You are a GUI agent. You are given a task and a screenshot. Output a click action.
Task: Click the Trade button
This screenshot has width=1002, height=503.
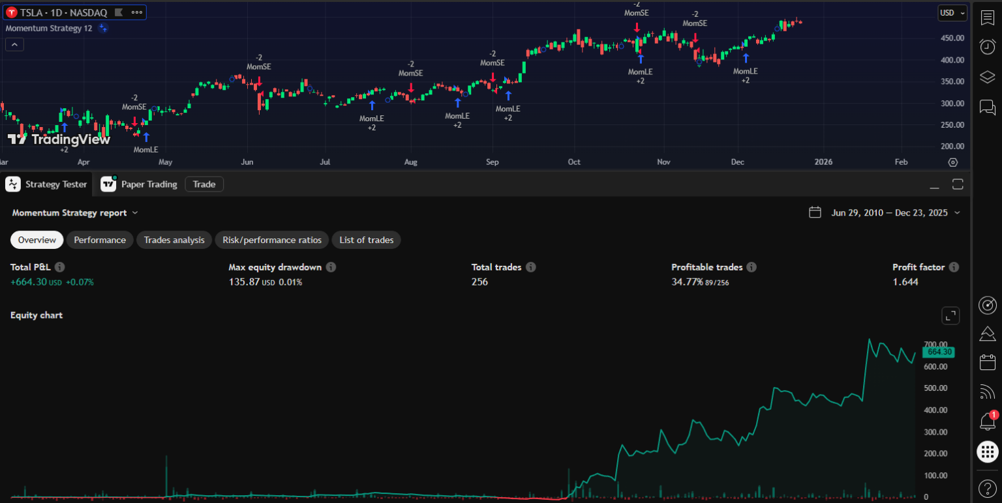coord(204,184)
